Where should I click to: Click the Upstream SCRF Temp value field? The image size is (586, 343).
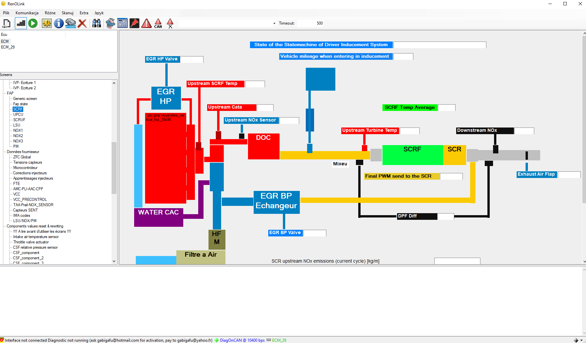point(255,84)
